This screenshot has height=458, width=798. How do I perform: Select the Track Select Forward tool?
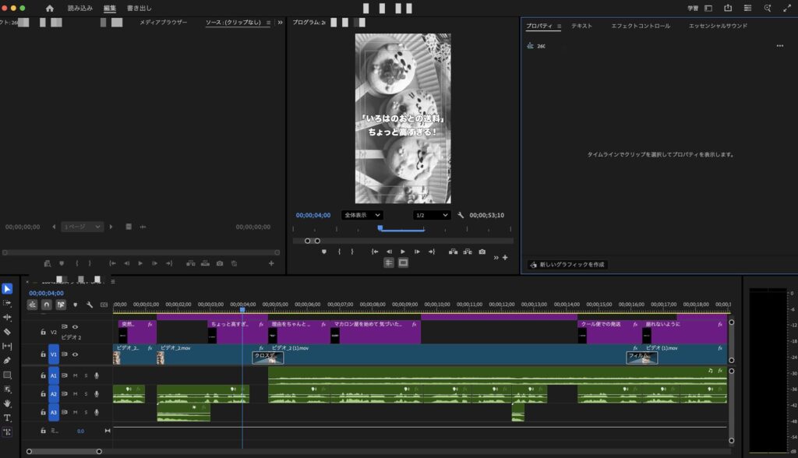click(7, 303)
